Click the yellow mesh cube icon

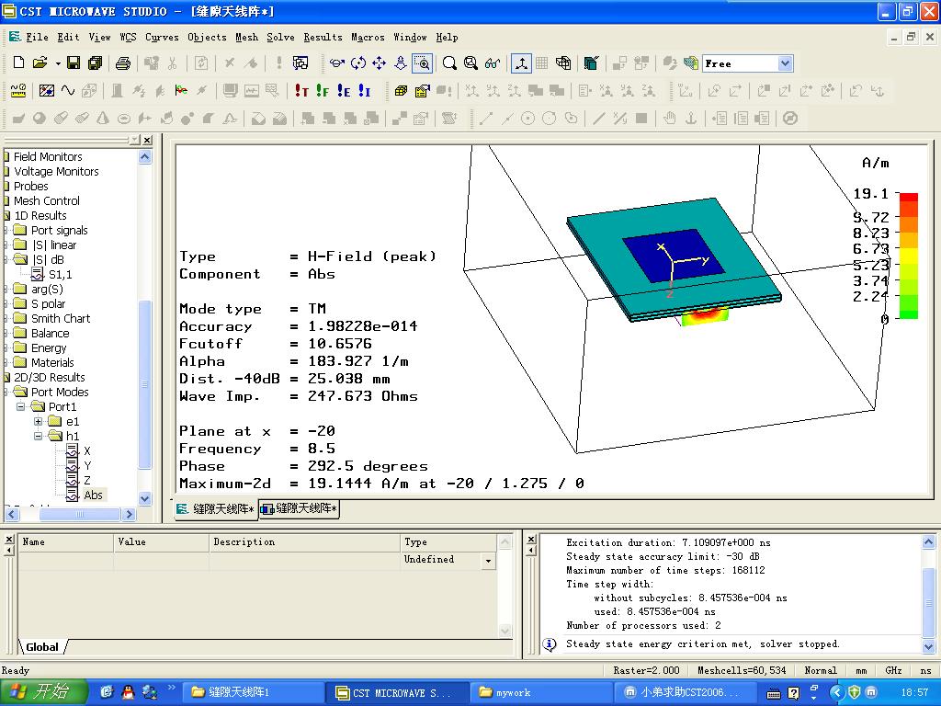[401, 91]
